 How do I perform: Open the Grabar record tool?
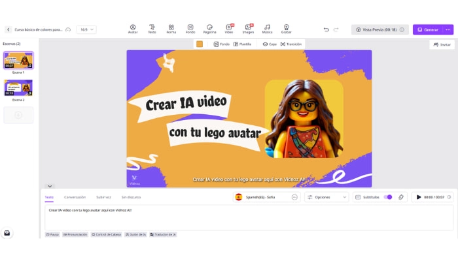(x=287, y=29)
